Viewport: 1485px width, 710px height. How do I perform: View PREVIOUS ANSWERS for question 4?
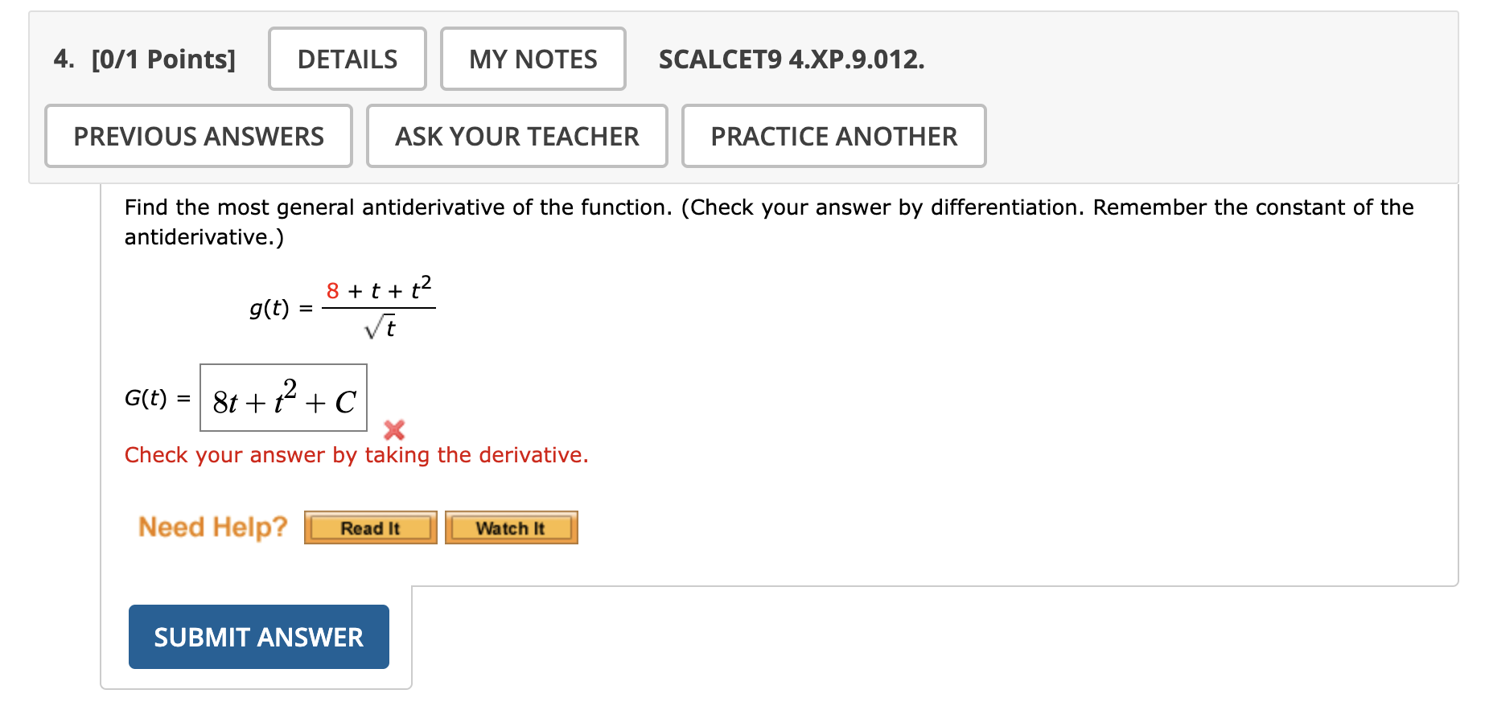click(198, 136)
